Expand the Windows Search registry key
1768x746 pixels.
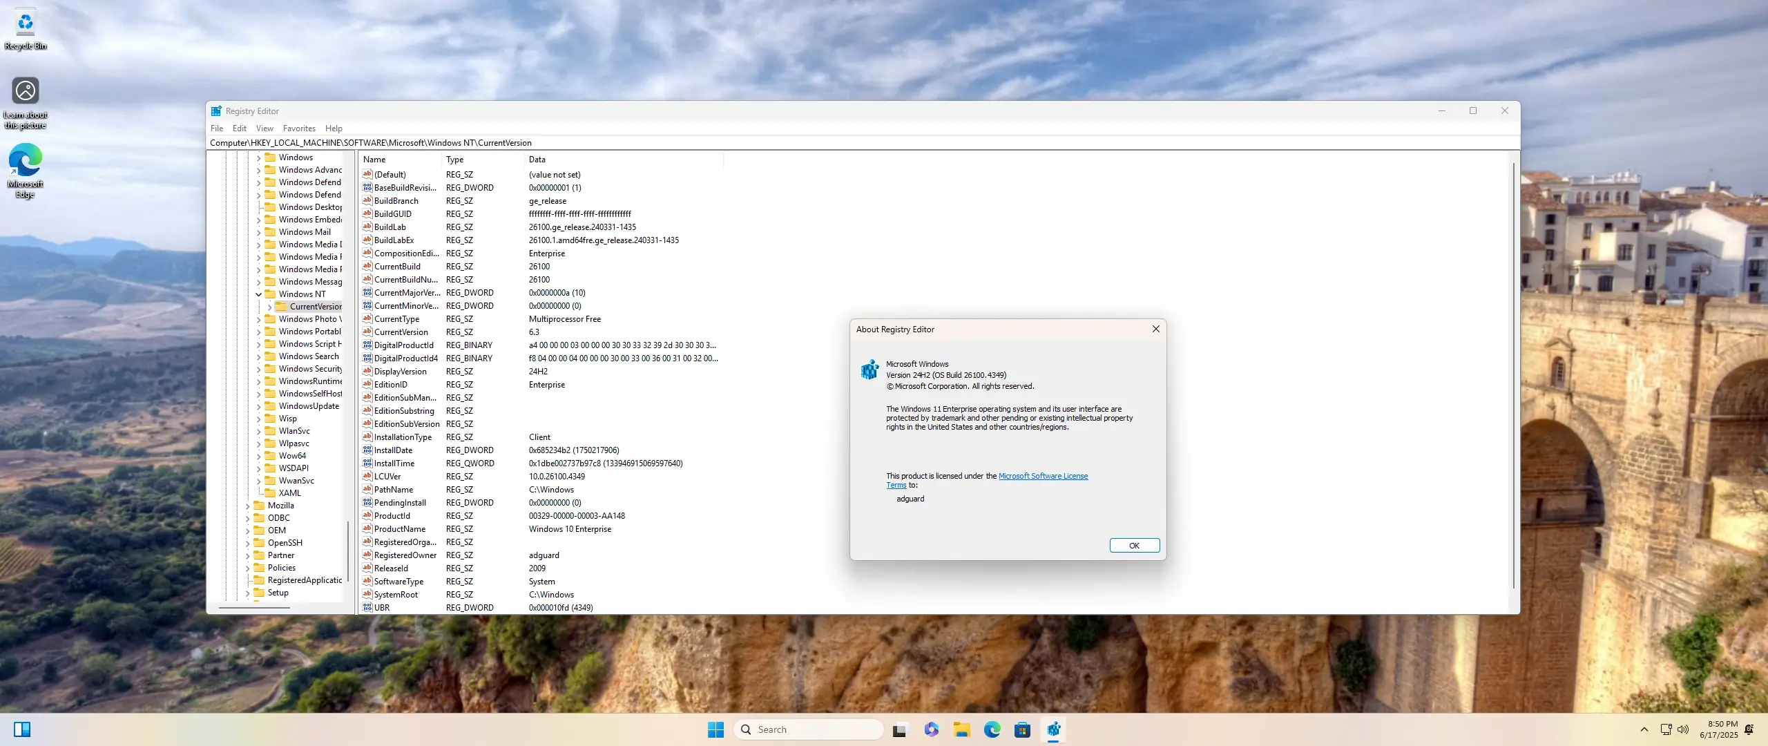click(x=258, y=356)
